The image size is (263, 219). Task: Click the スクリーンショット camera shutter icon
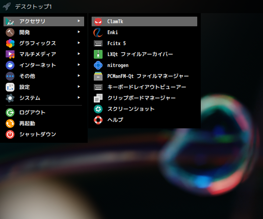tap(98, 109)
